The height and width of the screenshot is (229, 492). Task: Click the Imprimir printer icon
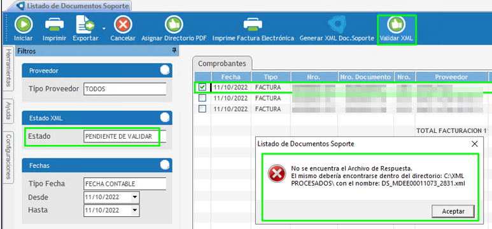[x=54, y=25]
